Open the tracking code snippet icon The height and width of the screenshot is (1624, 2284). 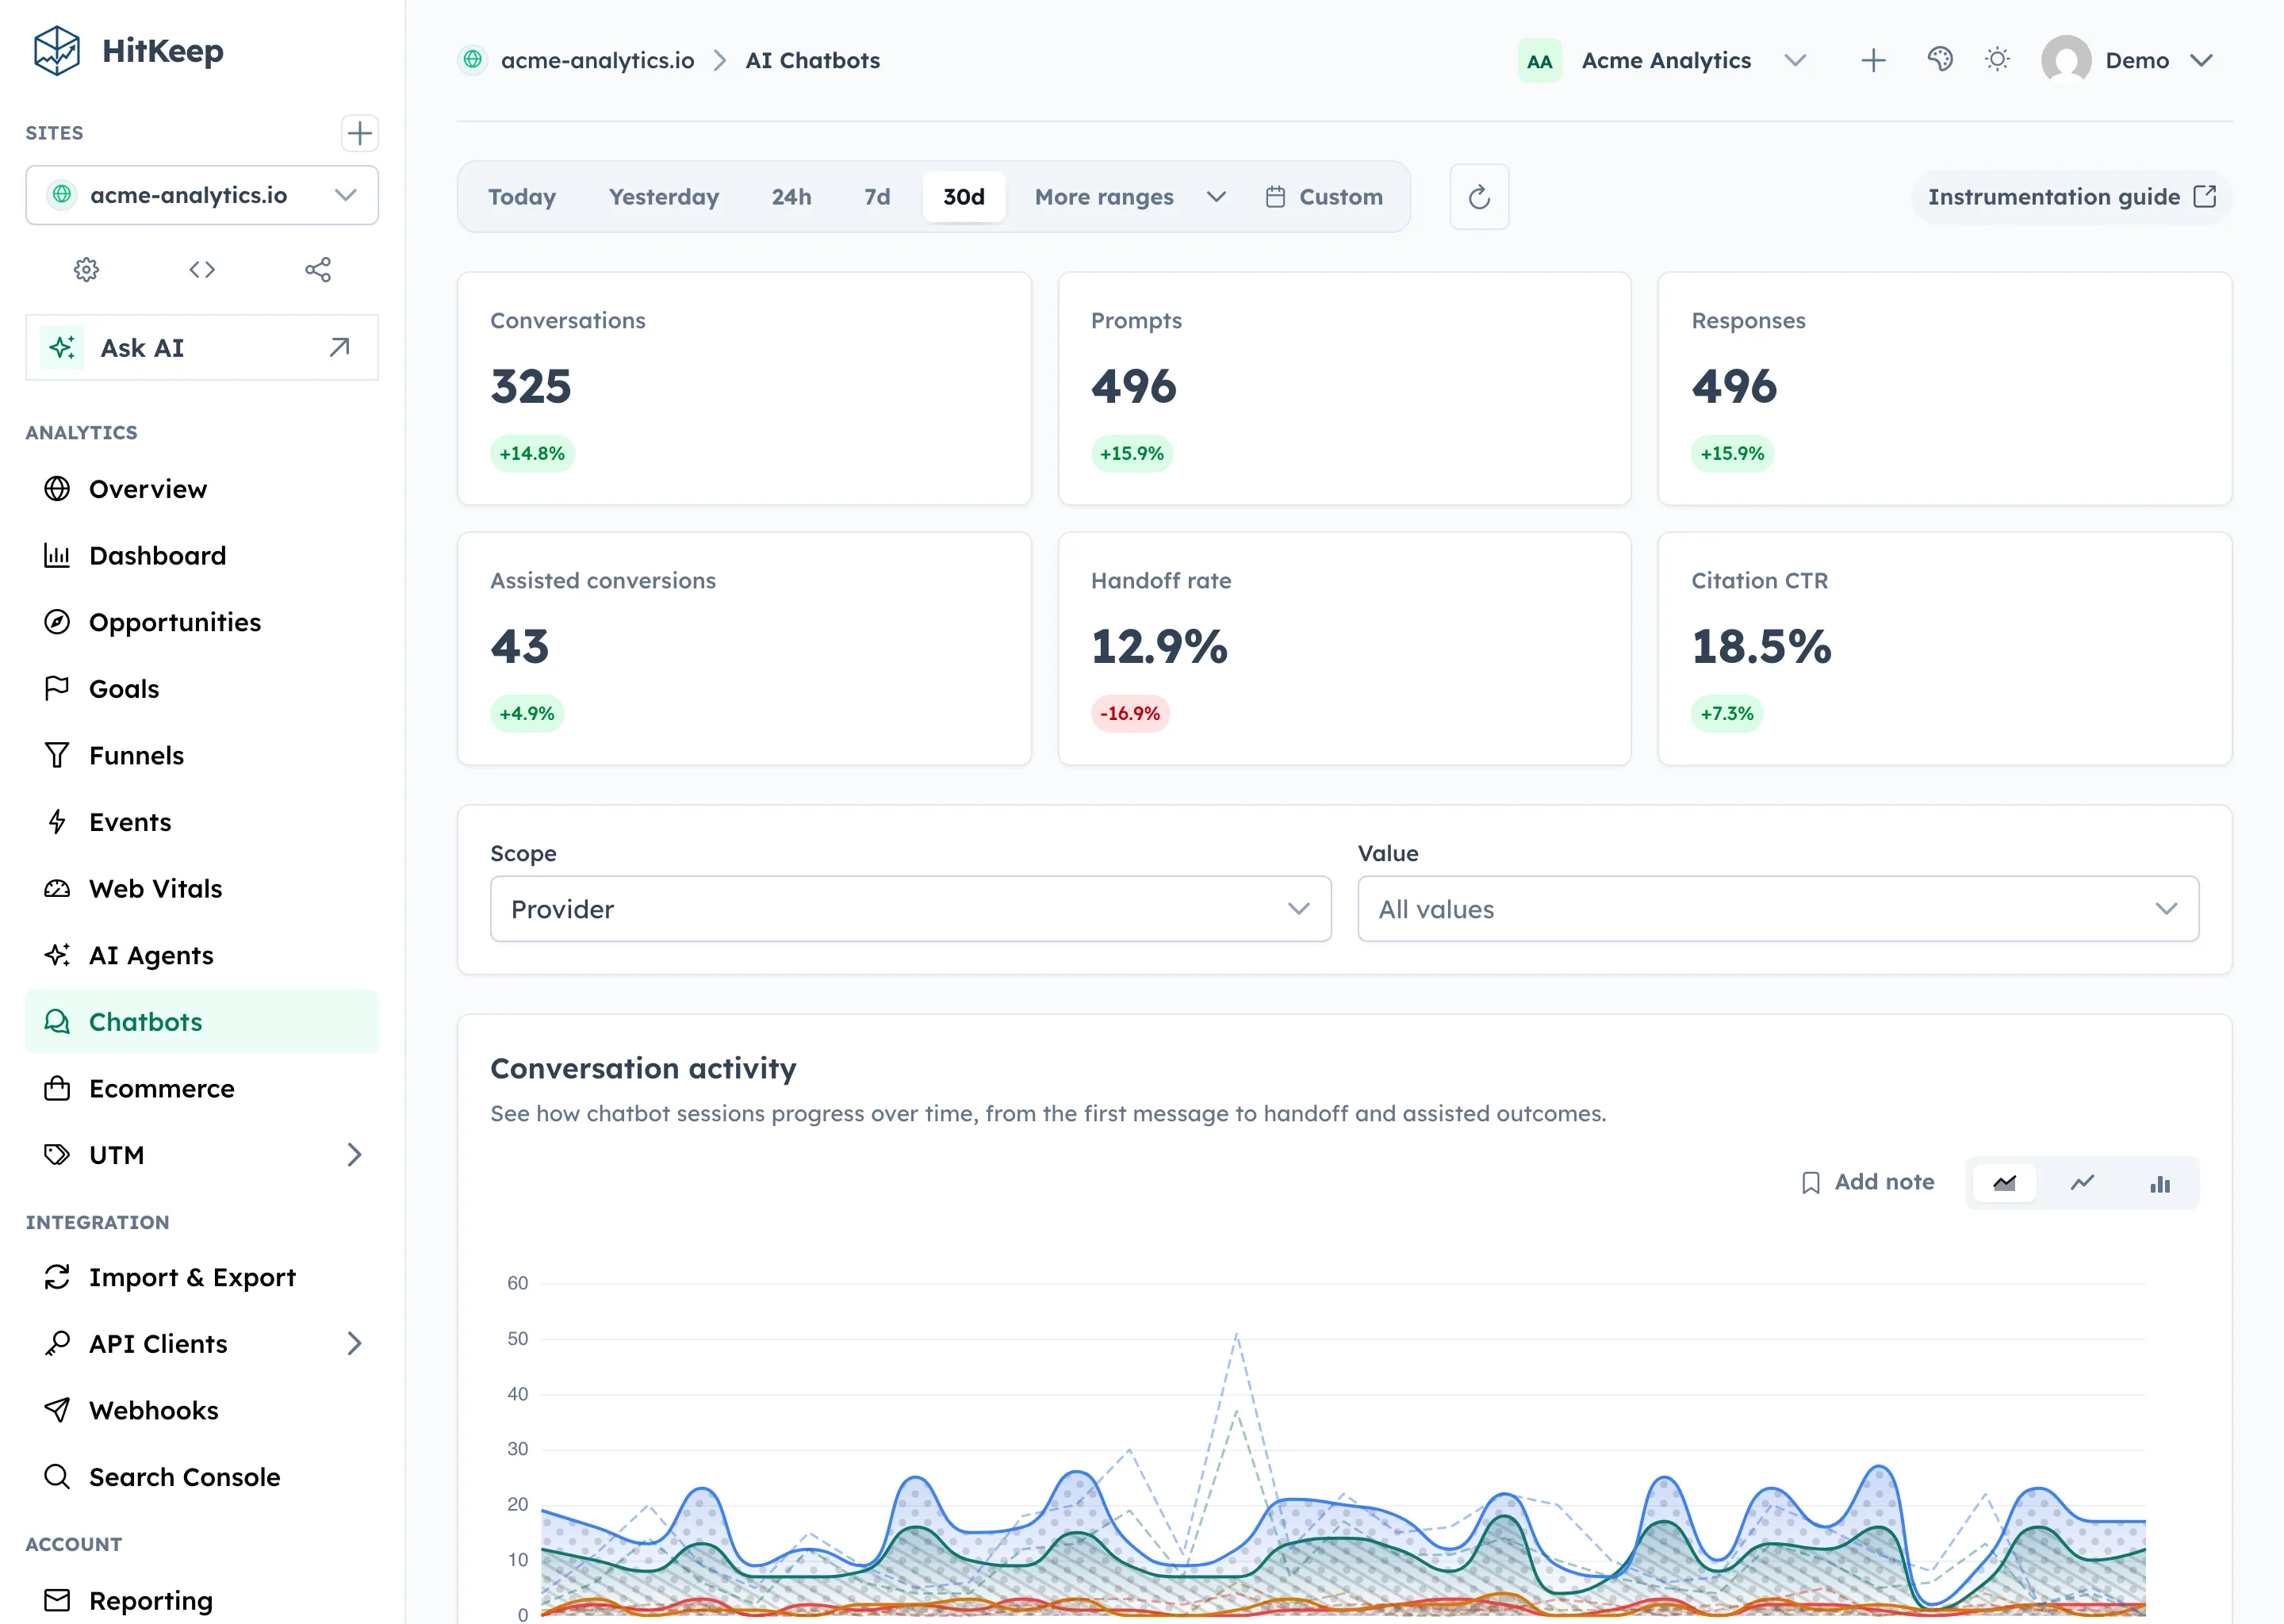click(x=202, y=269)
